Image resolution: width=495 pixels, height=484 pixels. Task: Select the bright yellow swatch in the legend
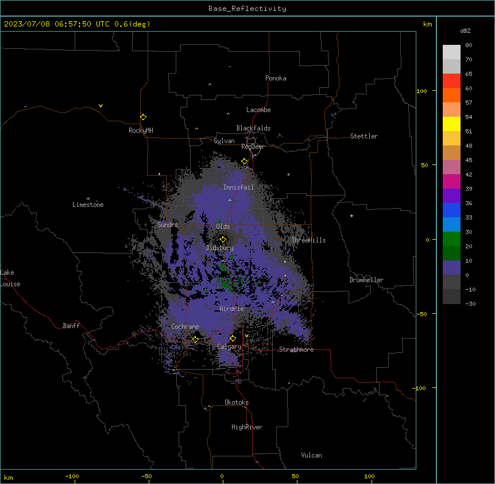pyautogui.click(x=451, y=124)
